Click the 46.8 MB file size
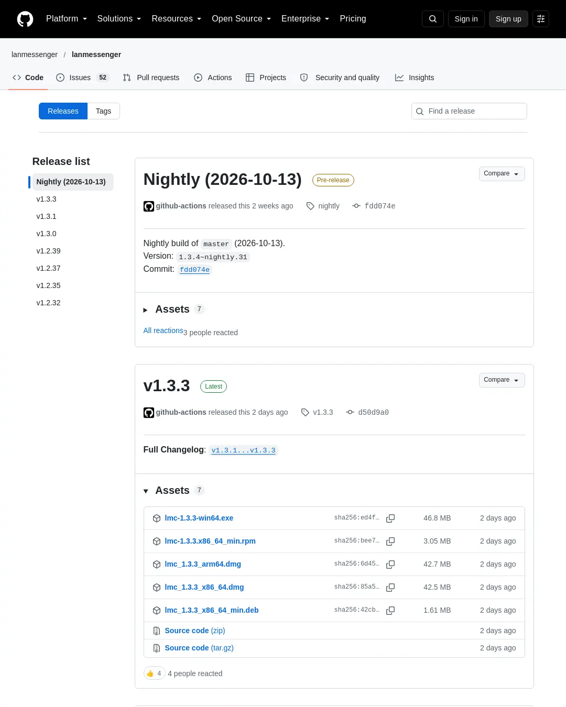 click(x=437, y=518)
